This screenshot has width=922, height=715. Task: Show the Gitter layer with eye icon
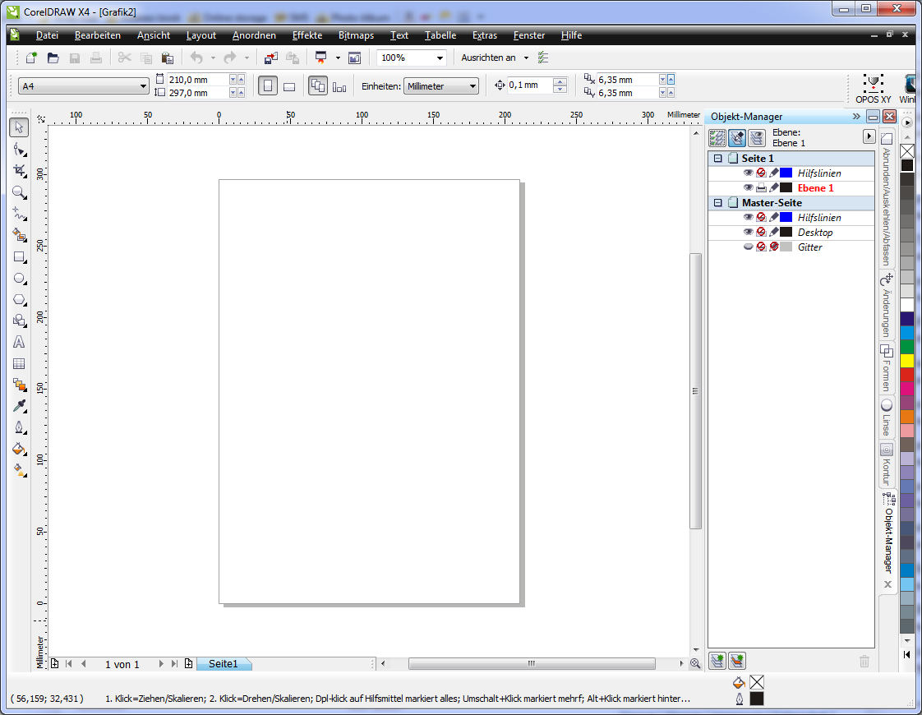748,247
